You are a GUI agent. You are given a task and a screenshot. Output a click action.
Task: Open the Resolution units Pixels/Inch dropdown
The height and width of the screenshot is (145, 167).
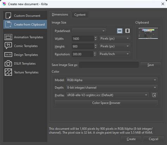pos(114,54)
